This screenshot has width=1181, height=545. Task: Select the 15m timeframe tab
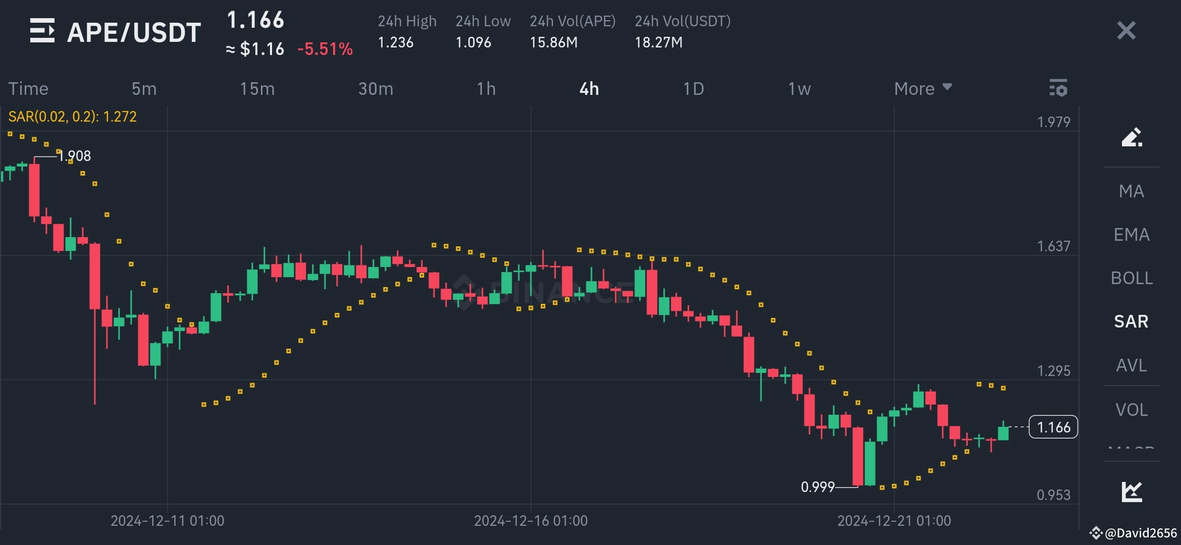click(257, 88)
